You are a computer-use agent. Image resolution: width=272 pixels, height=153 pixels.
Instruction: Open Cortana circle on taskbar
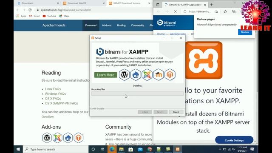pos(93,149)
